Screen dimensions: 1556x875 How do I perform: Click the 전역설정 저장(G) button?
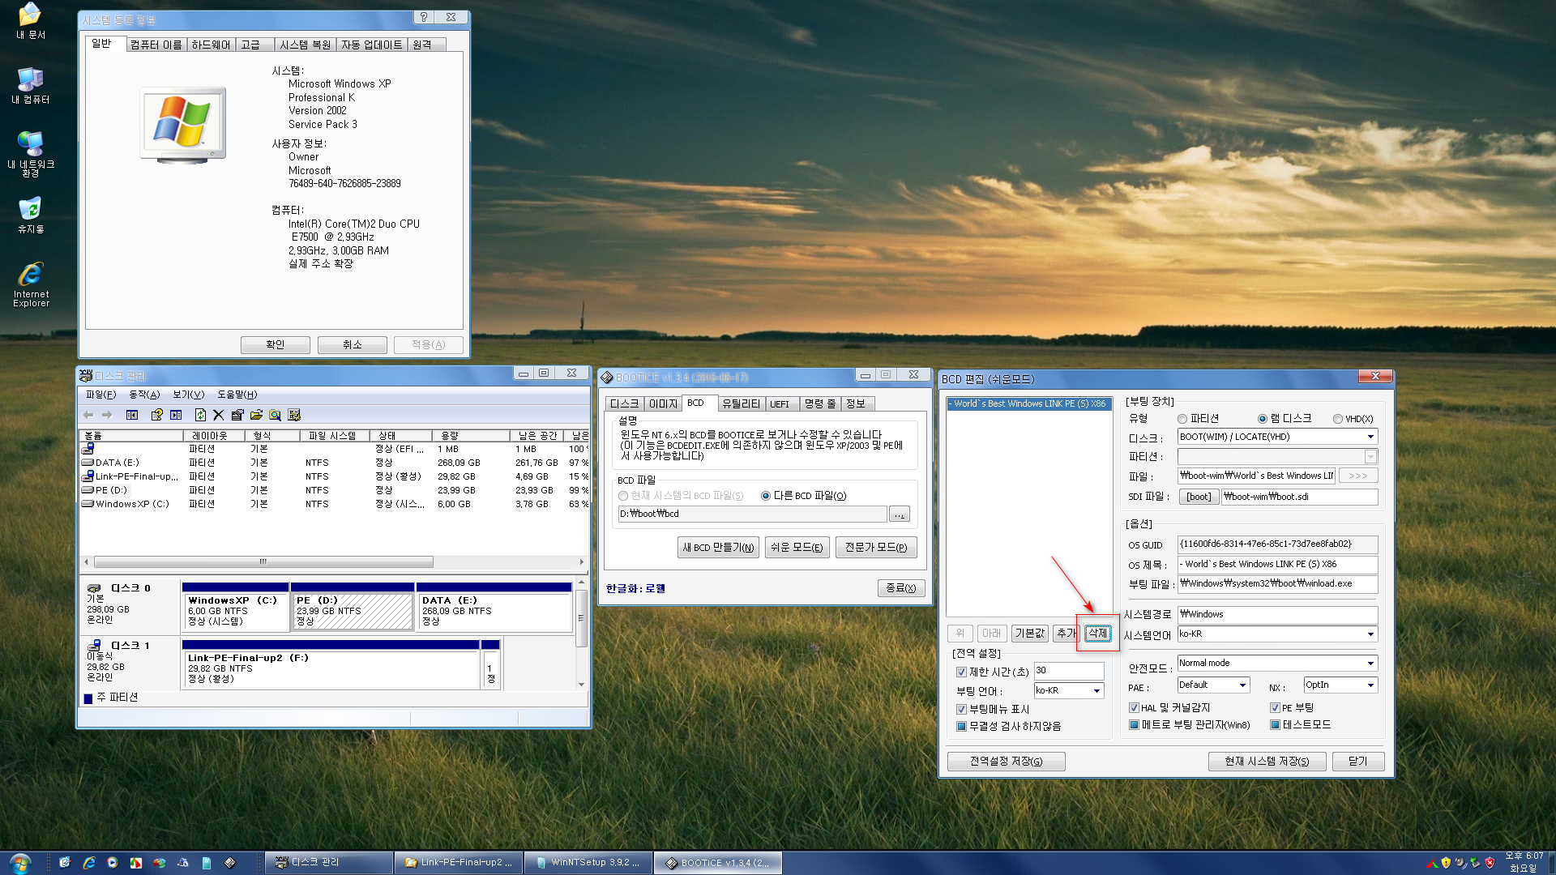click(x=1006, y=762)
